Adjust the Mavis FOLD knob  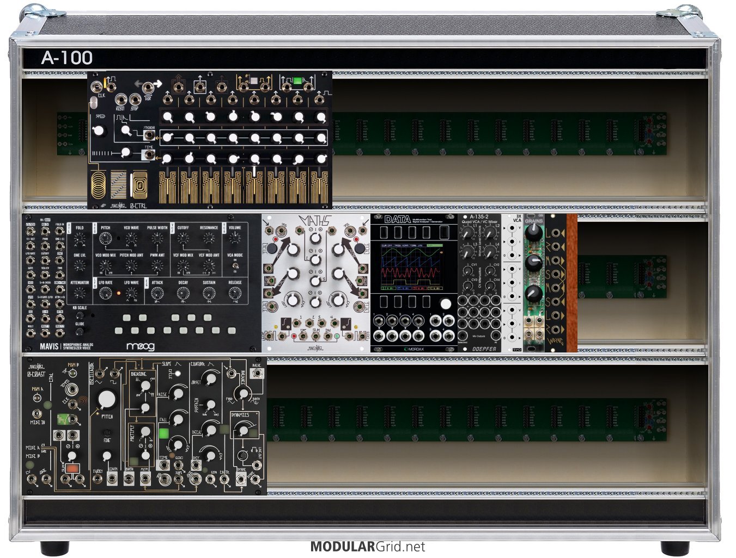pyautogui.click(x=80, y=238)
